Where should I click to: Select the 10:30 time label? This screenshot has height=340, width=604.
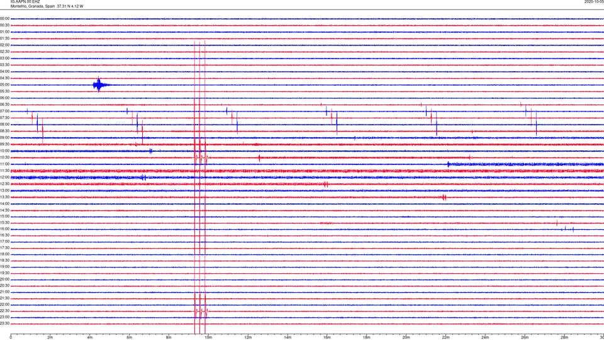pos(4,157)
